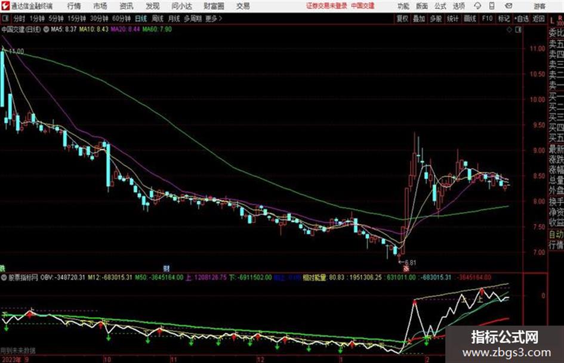Viewport: 564px width, 363px height.
Task: Switch to the 1分钟 period tab
Action: click(36, 18)
